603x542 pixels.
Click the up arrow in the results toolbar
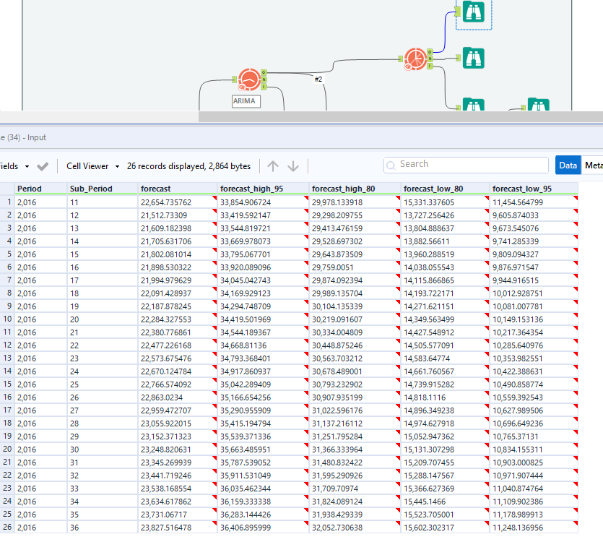point(273,165)
